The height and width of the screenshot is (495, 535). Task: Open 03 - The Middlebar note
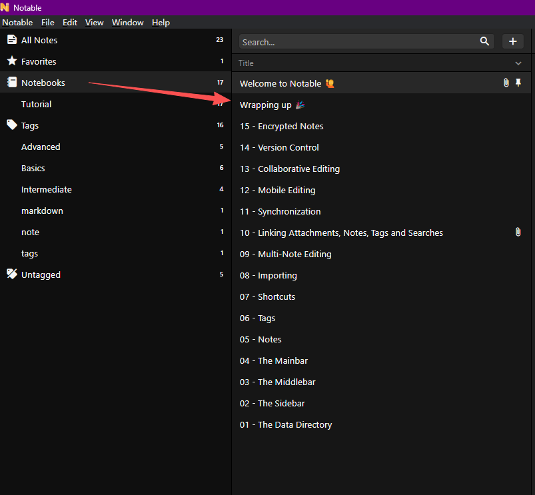pyautogui.click(x=381, y=382)
